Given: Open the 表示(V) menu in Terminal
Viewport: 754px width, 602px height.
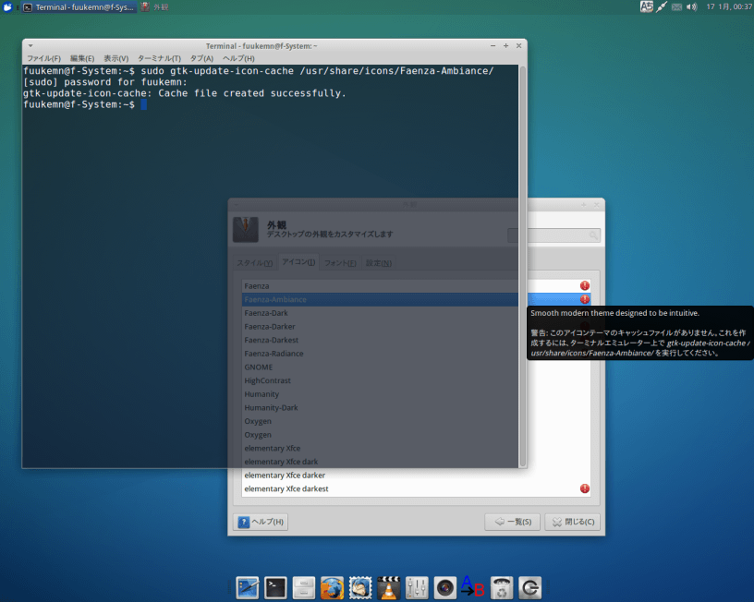Looking at the screenshot, I should (x=116, y=58).
